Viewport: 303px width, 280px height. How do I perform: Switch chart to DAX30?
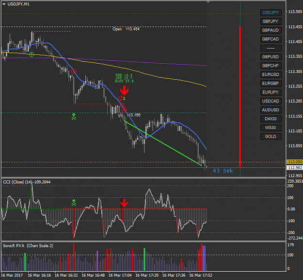(271, 119)
